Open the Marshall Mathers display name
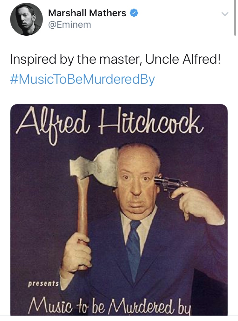This screenshot has height=321, width=238. [x=87, y=13]
